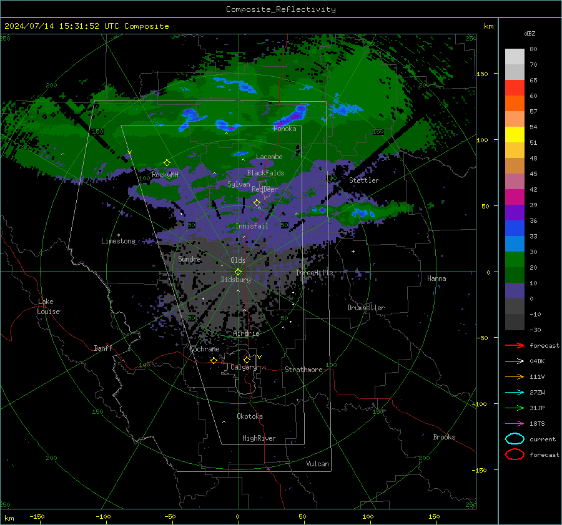
Task: Click the dBZ legend heading
Action: point(530,33)
